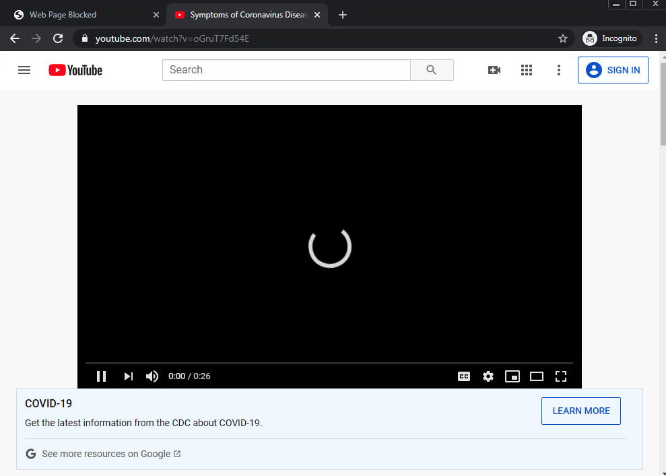Open the Google apps grid
The height and width of the screenshot is (476, 666).
click(x=526, y=70)
